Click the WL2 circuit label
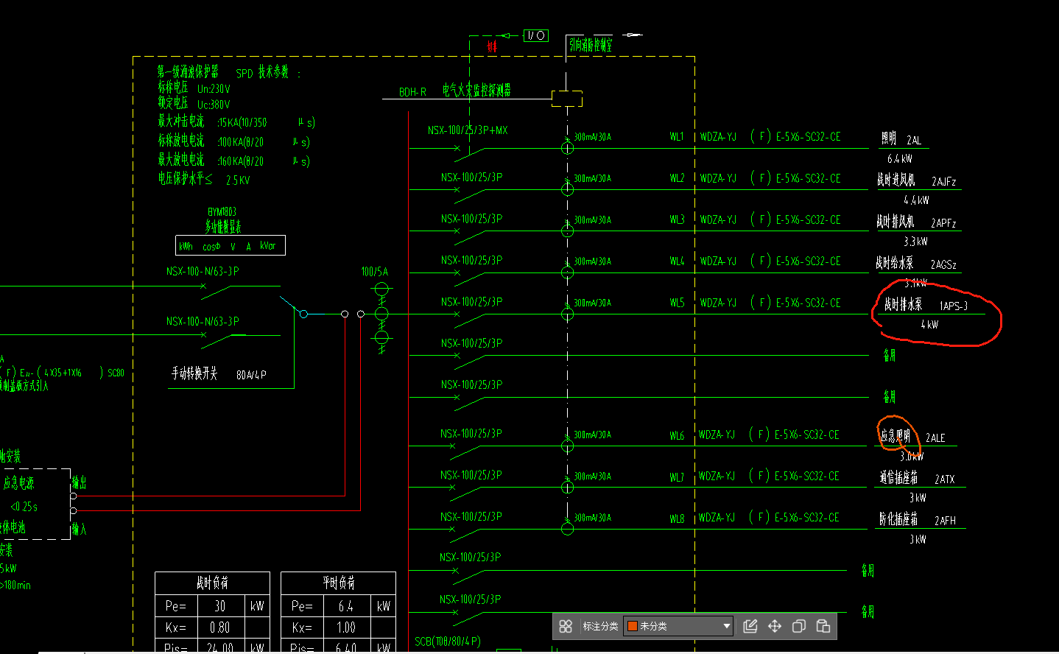This screenshot has height=654, width=1059. point(677,178)
